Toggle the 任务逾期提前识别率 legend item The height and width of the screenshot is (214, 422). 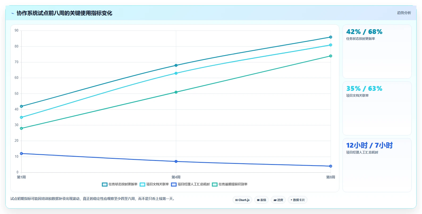(x=230, y=184)
